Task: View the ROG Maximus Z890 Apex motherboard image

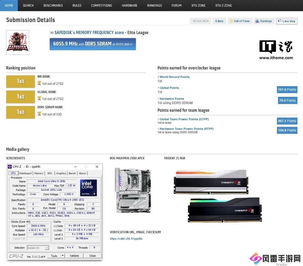Action: click(133, 190)
